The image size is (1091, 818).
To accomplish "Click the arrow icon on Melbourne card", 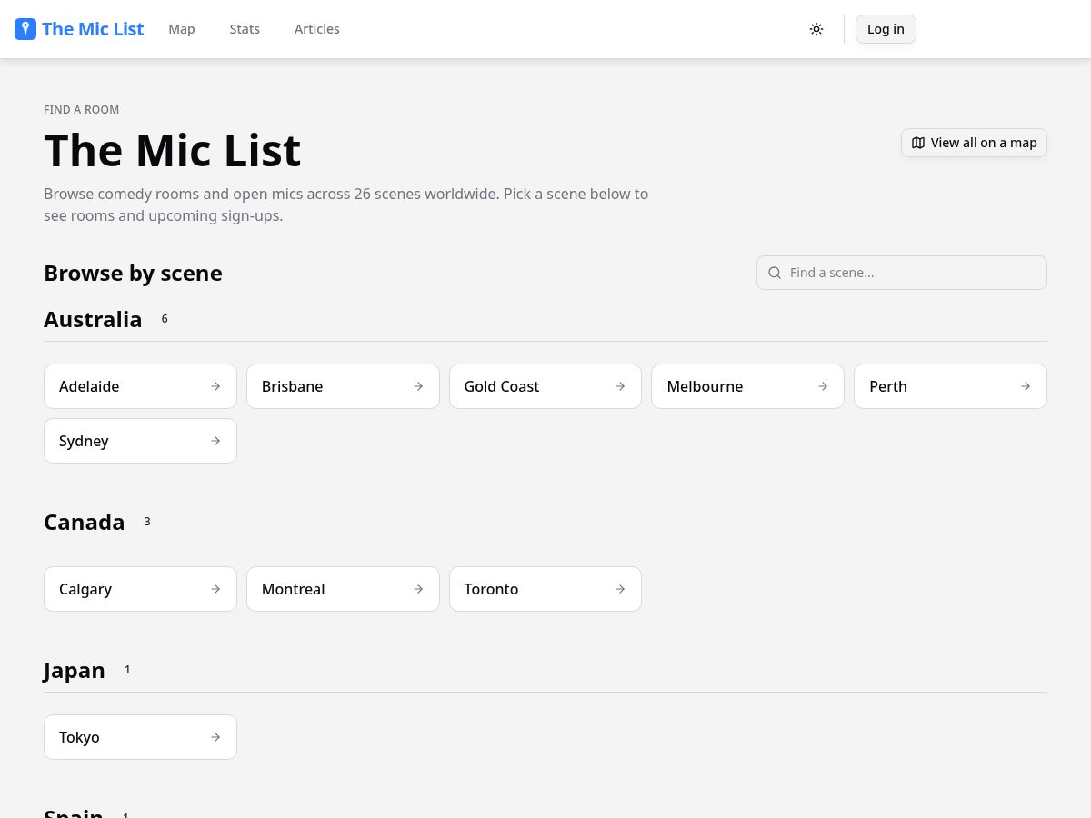I will click(x=823, y=386).
